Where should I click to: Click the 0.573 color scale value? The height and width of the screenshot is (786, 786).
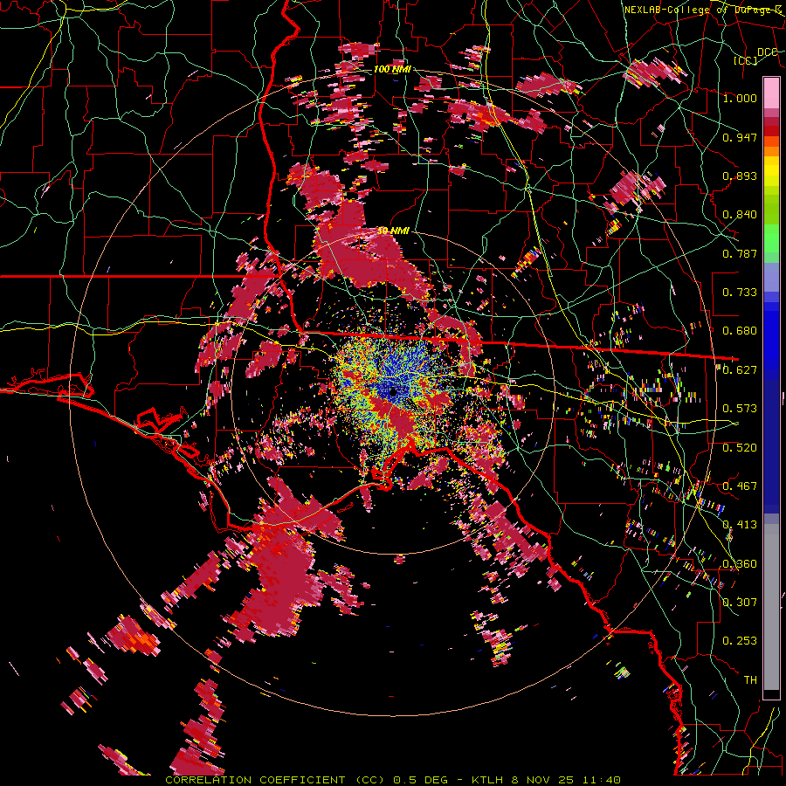740,409
